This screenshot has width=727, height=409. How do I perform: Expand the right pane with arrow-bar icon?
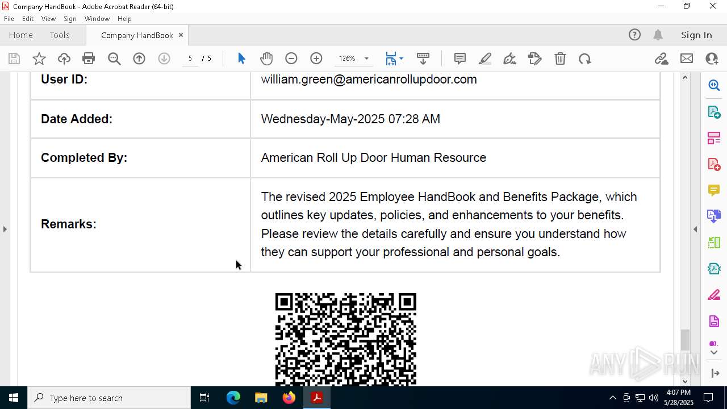pyautogui.click(x=715, y=373)
